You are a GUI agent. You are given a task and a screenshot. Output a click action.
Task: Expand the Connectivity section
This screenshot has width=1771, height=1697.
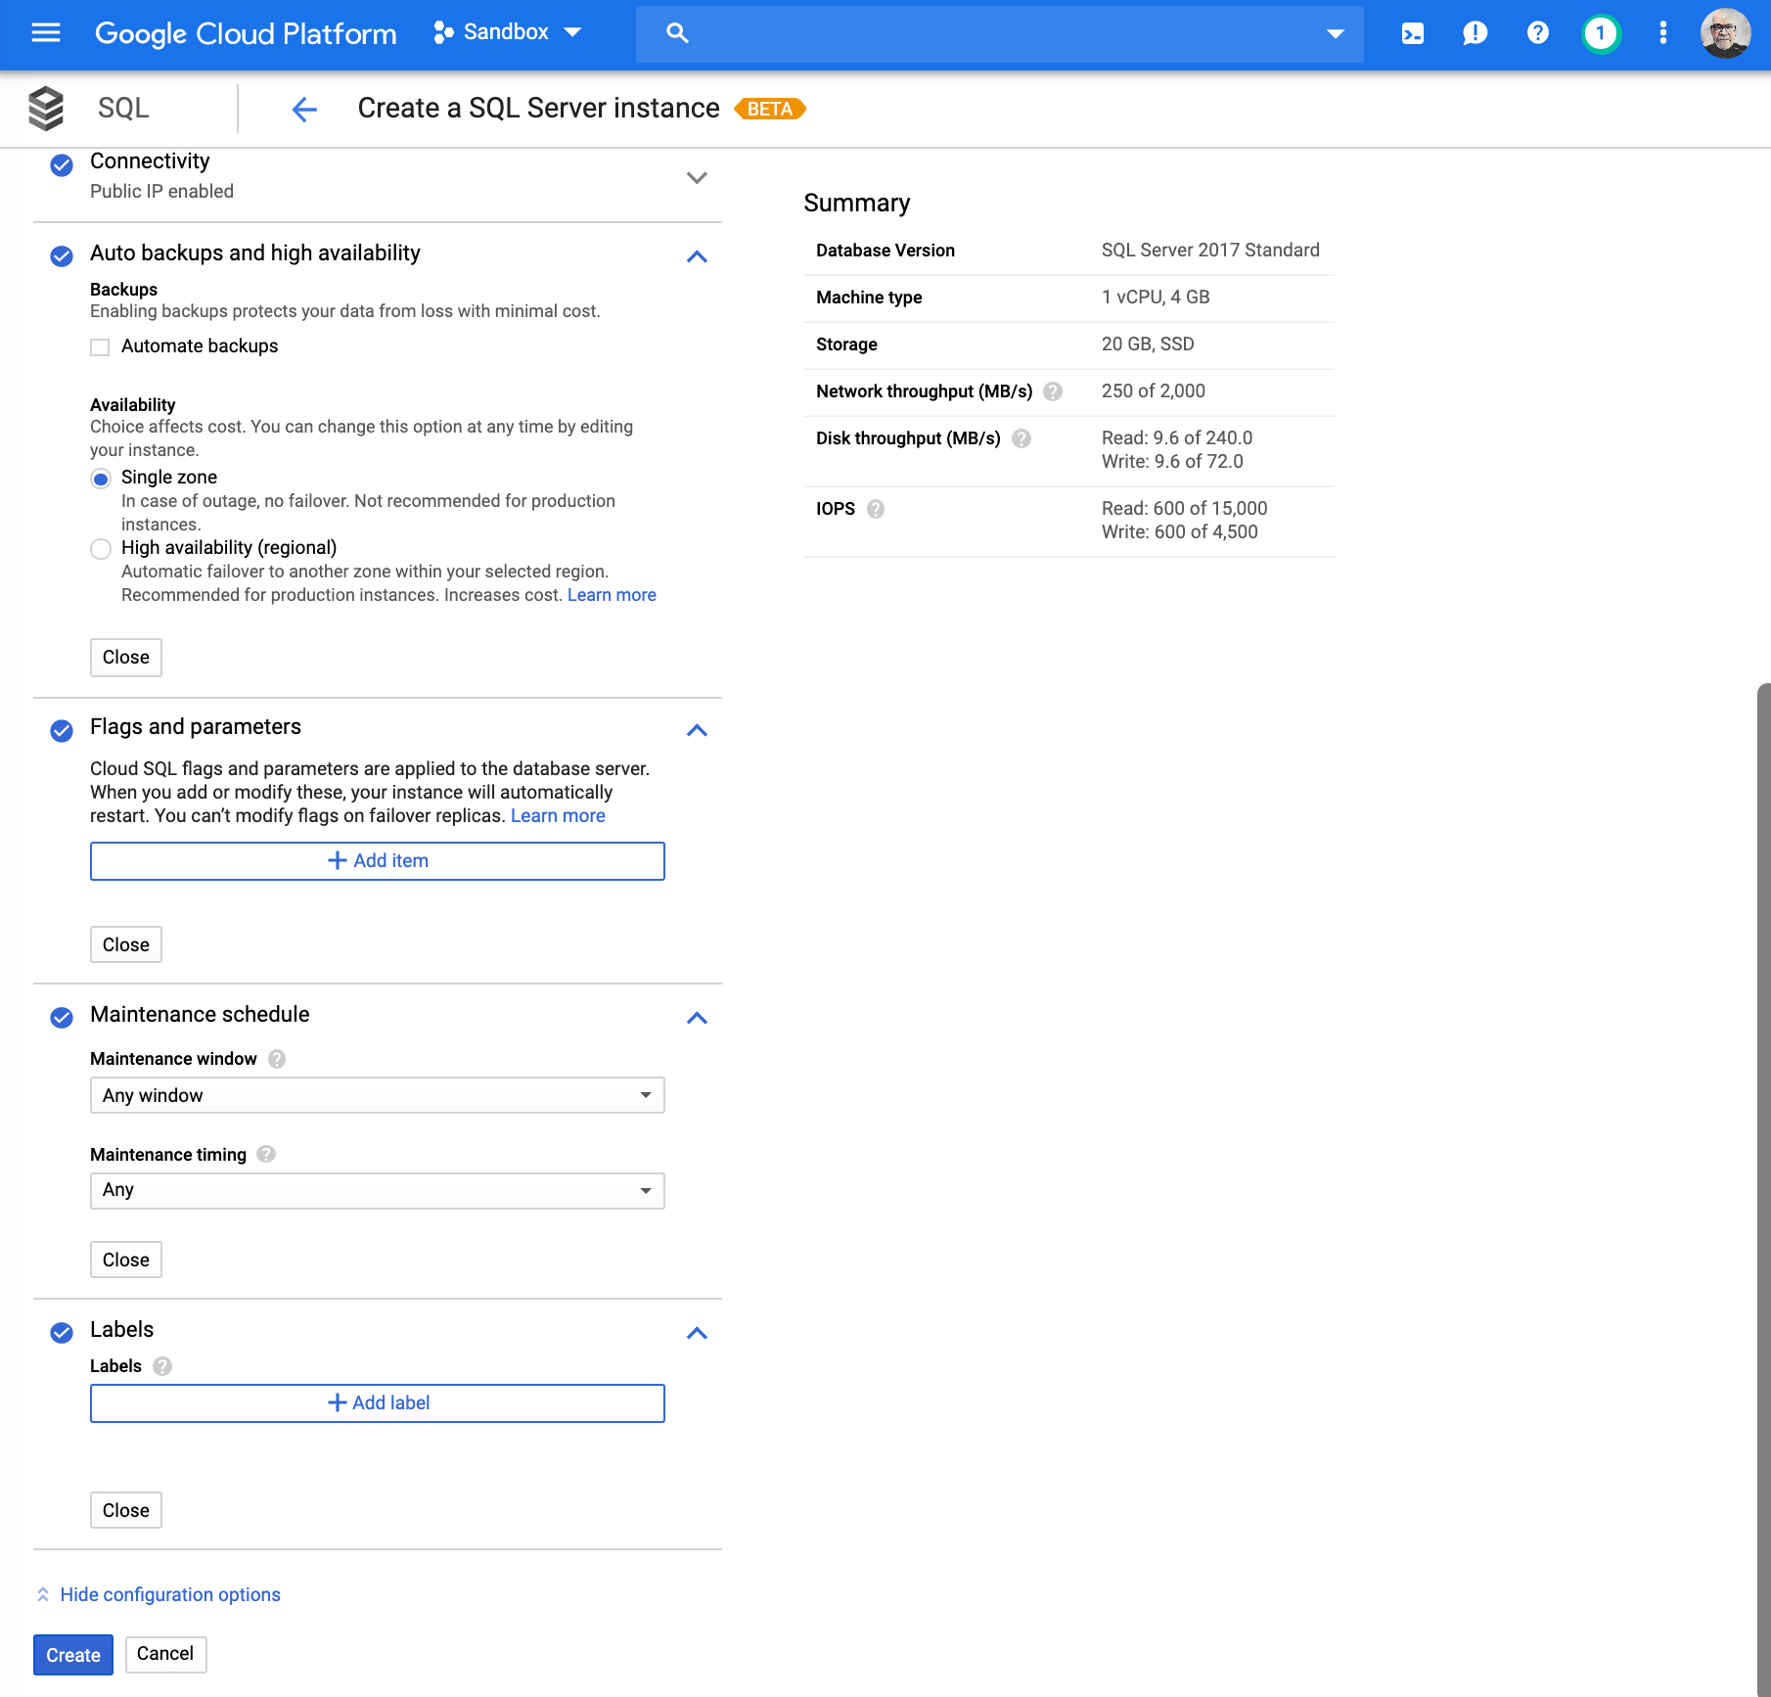point(696,177)
